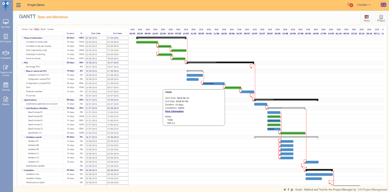The width and height of the screenshot is (389, 192).
Task: Open the messages envelope notification
Action: [x=349, y=5]
